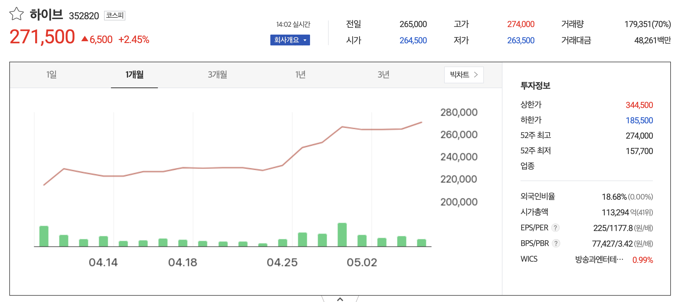Collapse the panel with bottom chevron arrow
Viewport: 679px width, 302px height.
[x=340, y=299]
